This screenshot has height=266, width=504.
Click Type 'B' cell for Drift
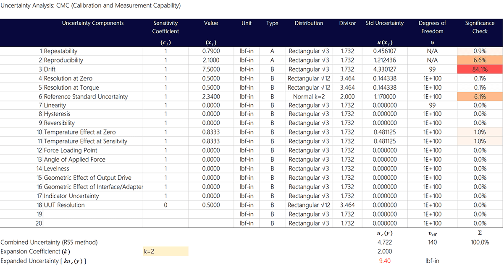point(272,70)
